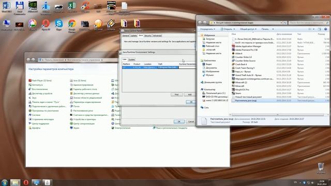This screenshot has height=186, width=331.
Task: Select Сеть in Explorer navigation pane
Action: (x=205, y=107)
